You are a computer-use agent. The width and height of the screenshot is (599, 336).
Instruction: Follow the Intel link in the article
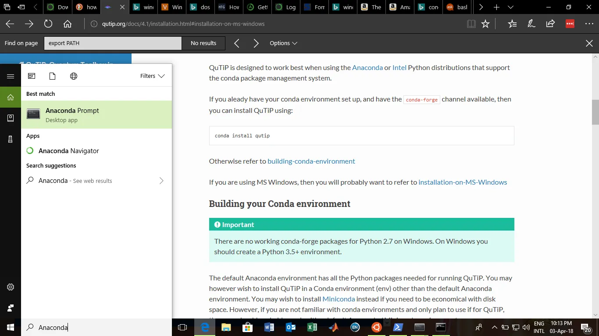pyautogui.click(x=399, y=67)
